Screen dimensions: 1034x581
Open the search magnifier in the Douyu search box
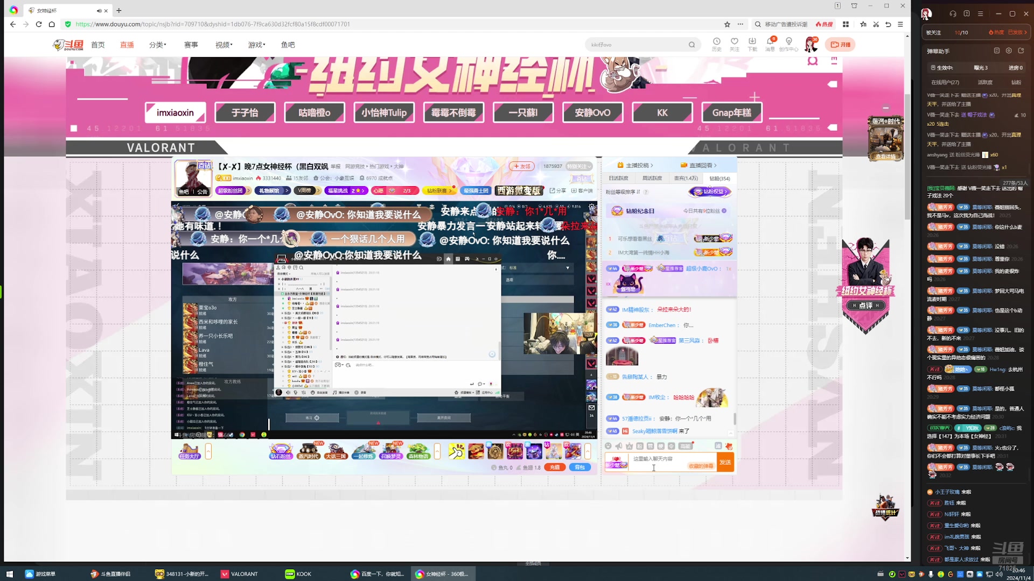tap(691, 45)
